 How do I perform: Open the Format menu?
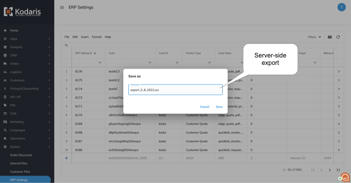[96, 37]
